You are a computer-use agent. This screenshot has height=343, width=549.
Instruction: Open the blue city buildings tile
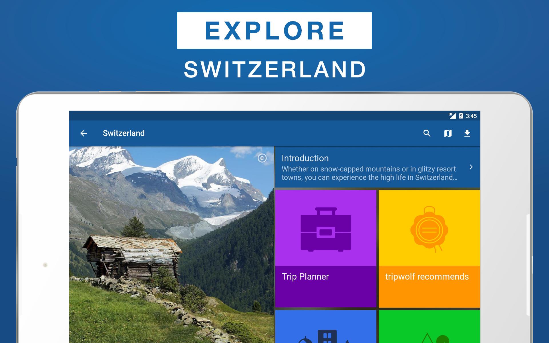(326, 326)
